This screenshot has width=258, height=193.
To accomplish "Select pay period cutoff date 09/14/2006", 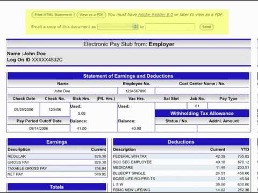I will coord(39,128).
